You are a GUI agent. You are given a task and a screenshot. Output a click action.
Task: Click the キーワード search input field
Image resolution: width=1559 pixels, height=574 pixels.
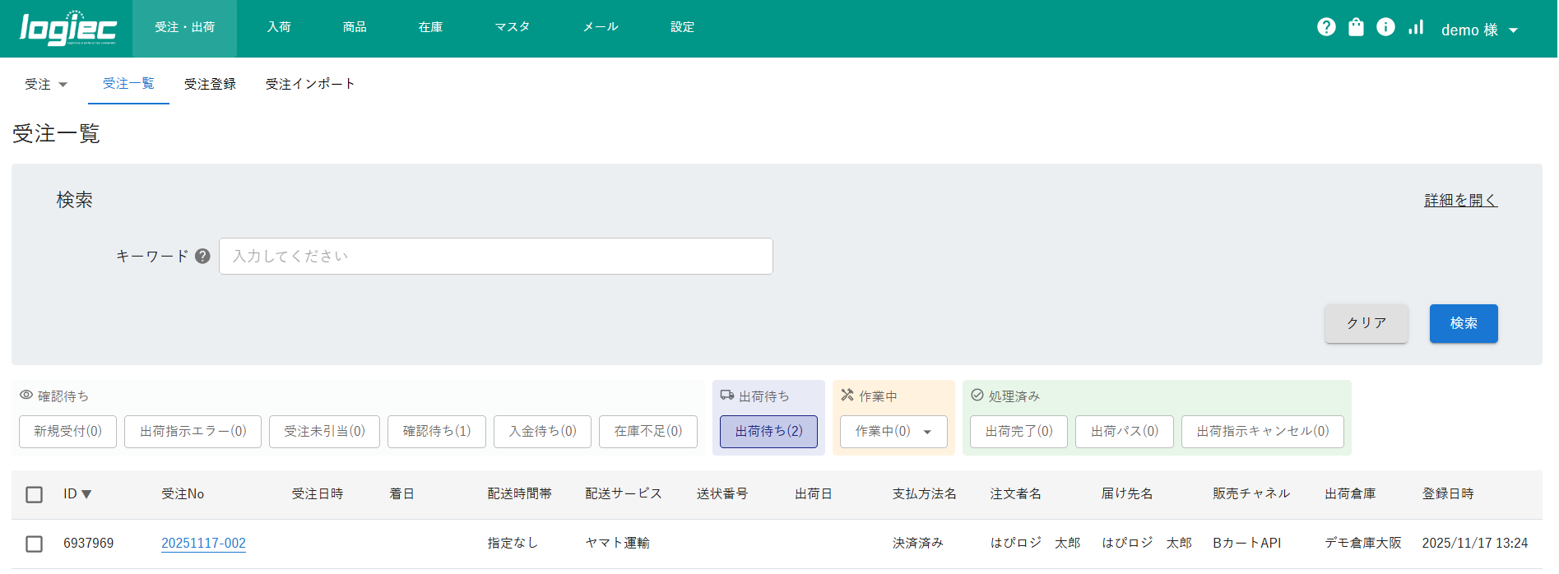pos(495,257)
